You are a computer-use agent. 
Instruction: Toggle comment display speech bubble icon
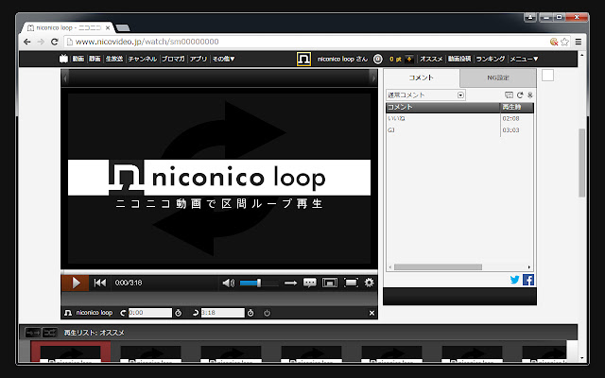[310, 283]
